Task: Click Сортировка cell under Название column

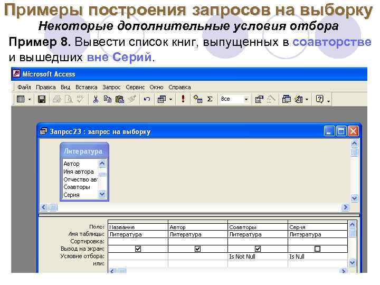Action: (x=138, y=242)
